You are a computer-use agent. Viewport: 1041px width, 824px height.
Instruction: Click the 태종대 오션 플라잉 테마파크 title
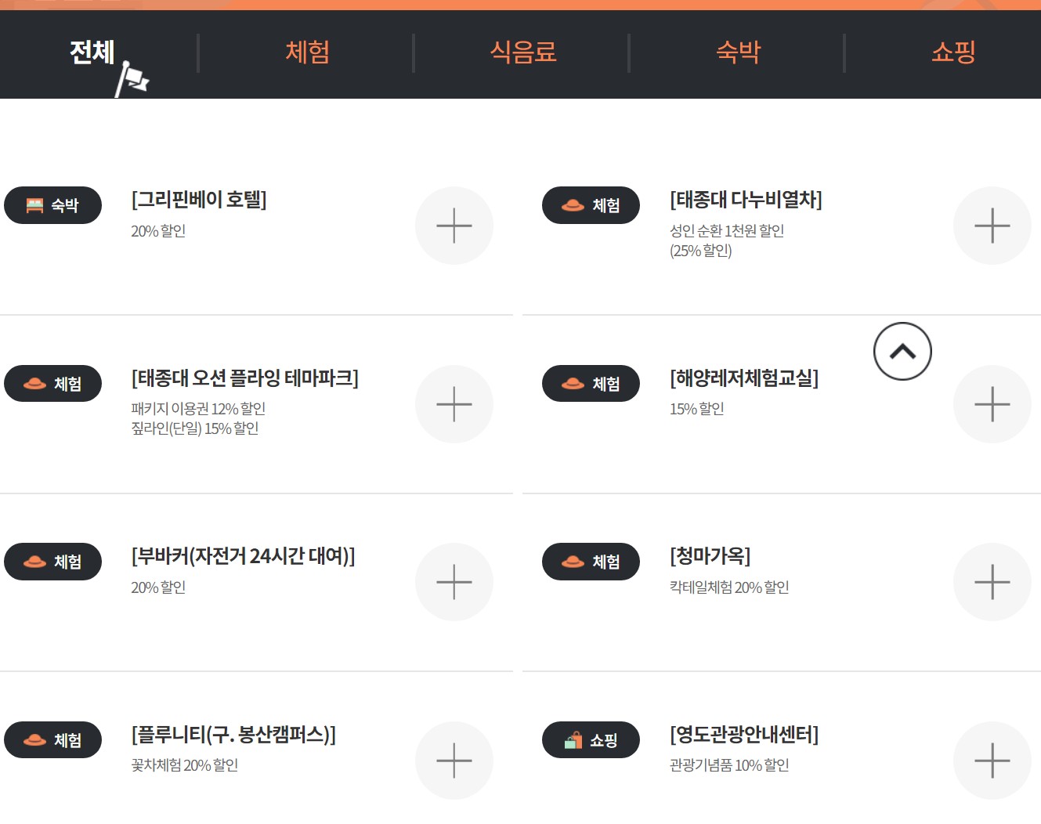tap(244, 378)
